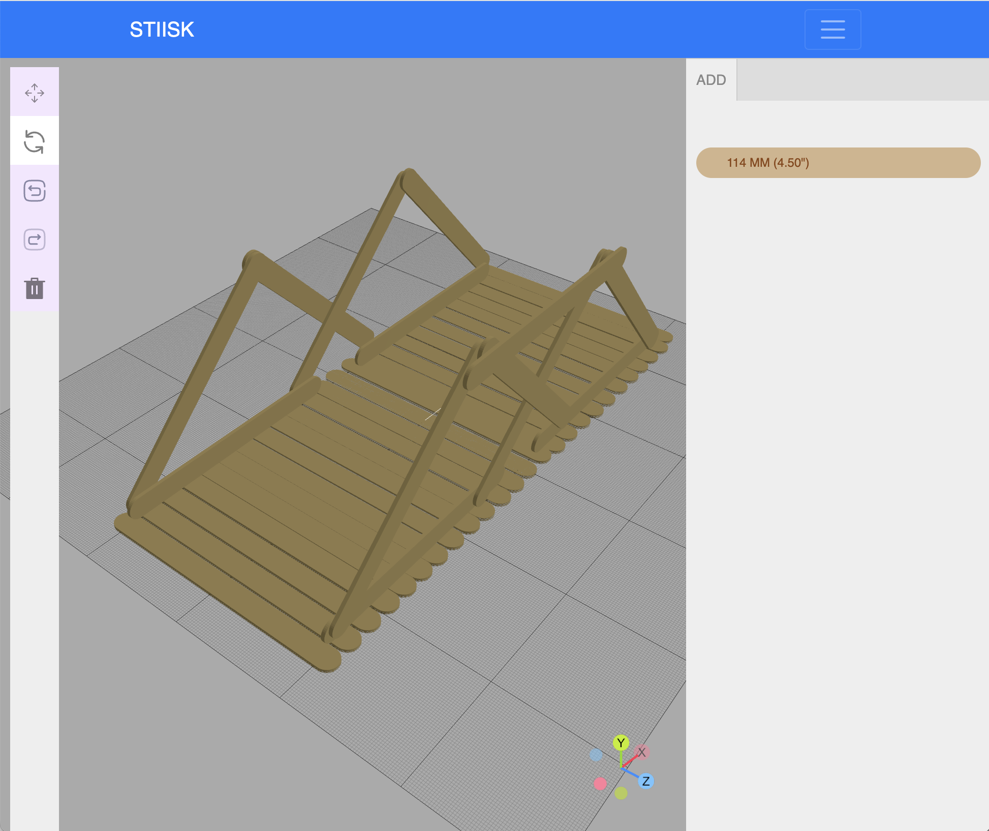Click the negative X (pink) gizmo dot
This screenshot has width=989, height=831.
click(600, 784)
